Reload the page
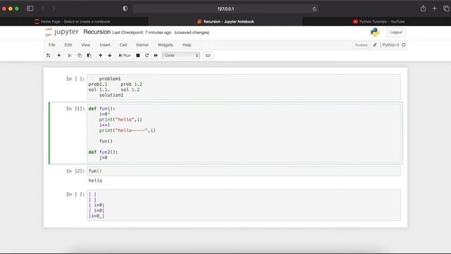The image size is (451, 254). coord(314,9)
